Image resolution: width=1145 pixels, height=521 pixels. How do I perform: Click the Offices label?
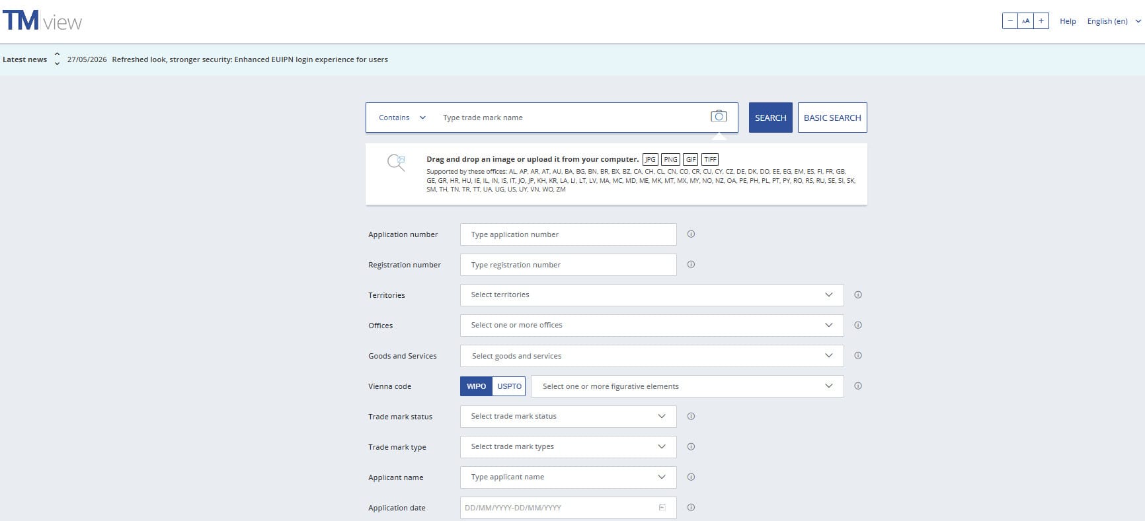(380, 326)
